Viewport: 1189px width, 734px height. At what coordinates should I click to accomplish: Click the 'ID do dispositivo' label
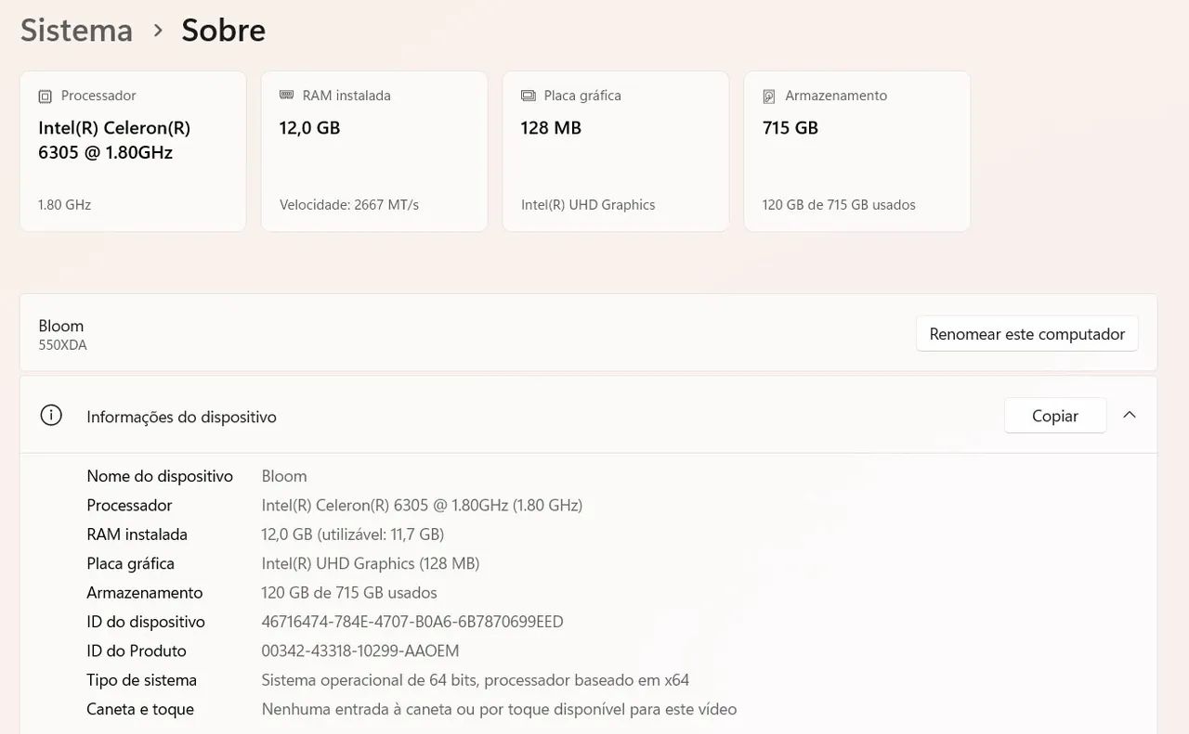146,622
